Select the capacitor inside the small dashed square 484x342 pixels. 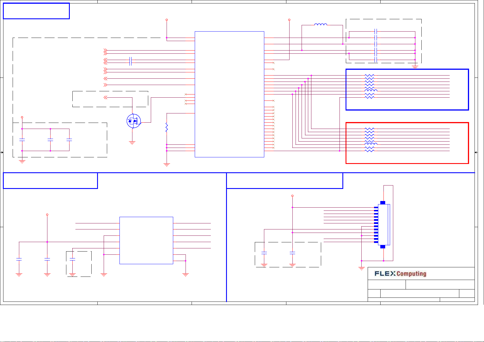[72, 259]
